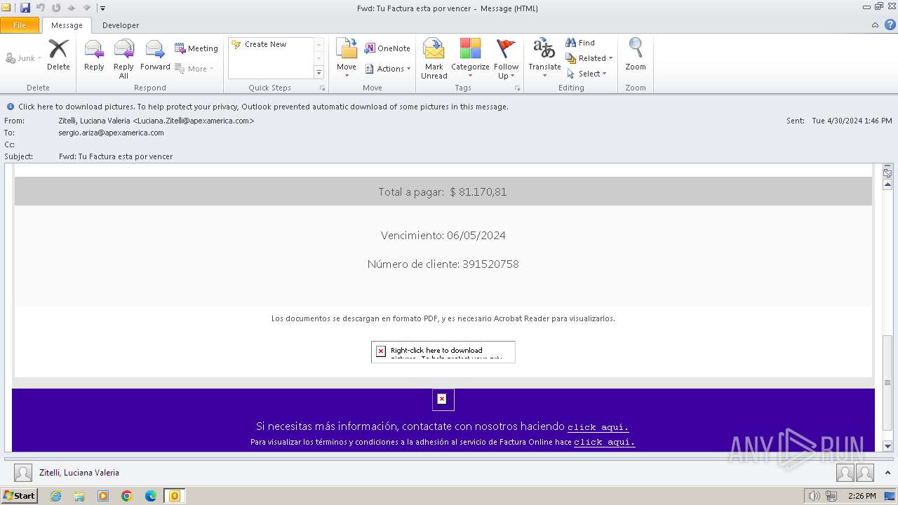Viewport: 898px width, 505px height.
Task: Open Tags dialog launcher
Action: 518,88
